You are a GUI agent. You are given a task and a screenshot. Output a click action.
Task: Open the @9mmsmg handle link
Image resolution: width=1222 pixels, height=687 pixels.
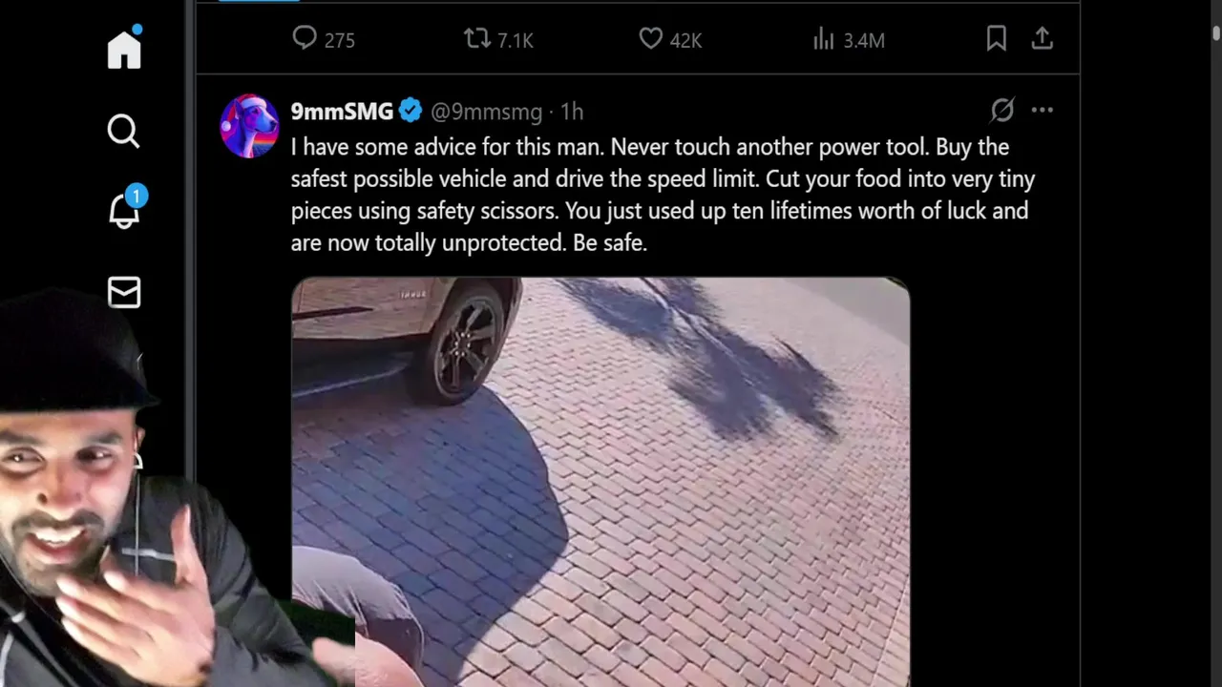(x=486, y=112)
